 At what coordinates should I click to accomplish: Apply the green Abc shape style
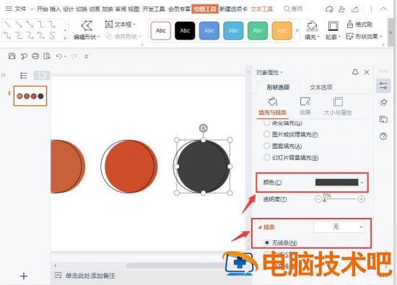pyautogui.click(x=258, y=30)
